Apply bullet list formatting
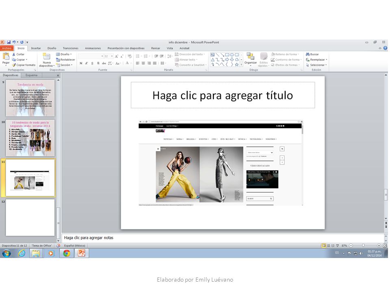390x293 pixels. 139,56
